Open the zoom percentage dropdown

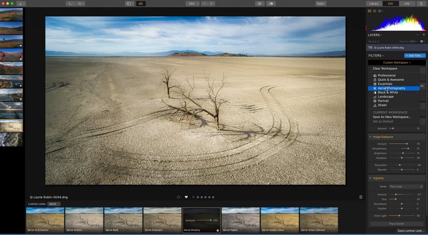click(x=193, y=4)
